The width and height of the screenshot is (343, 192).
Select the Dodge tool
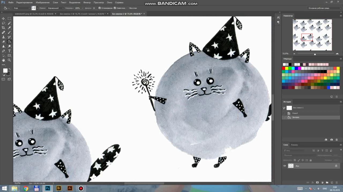[9, 46]
